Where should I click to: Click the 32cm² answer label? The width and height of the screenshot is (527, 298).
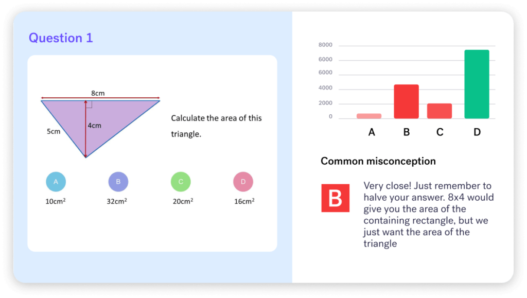point(117,201)
